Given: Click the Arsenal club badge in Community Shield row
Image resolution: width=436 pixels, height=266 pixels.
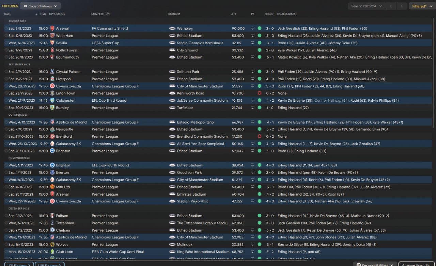Looking at the screenshot, I should [52, 29].
